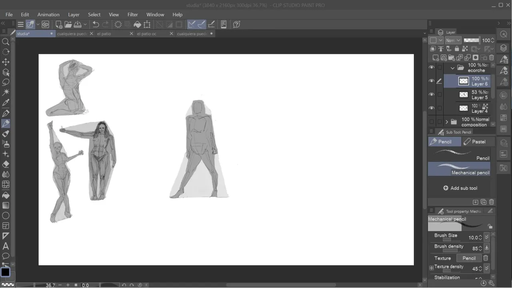Click the main color swatch

click(5, 272)
